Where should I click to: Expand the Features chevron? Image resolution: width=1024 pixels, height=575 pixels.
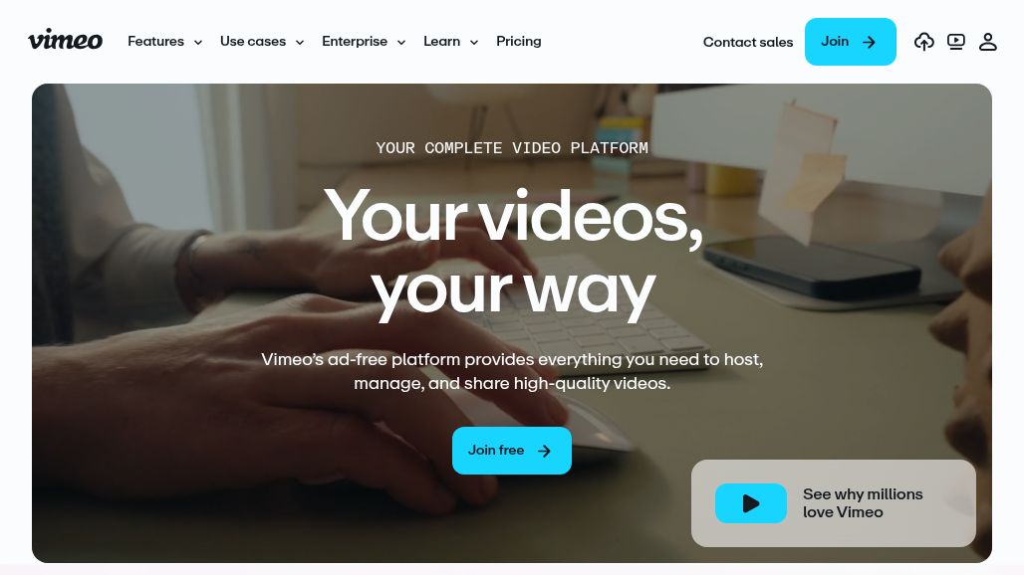tap(198, 43)
